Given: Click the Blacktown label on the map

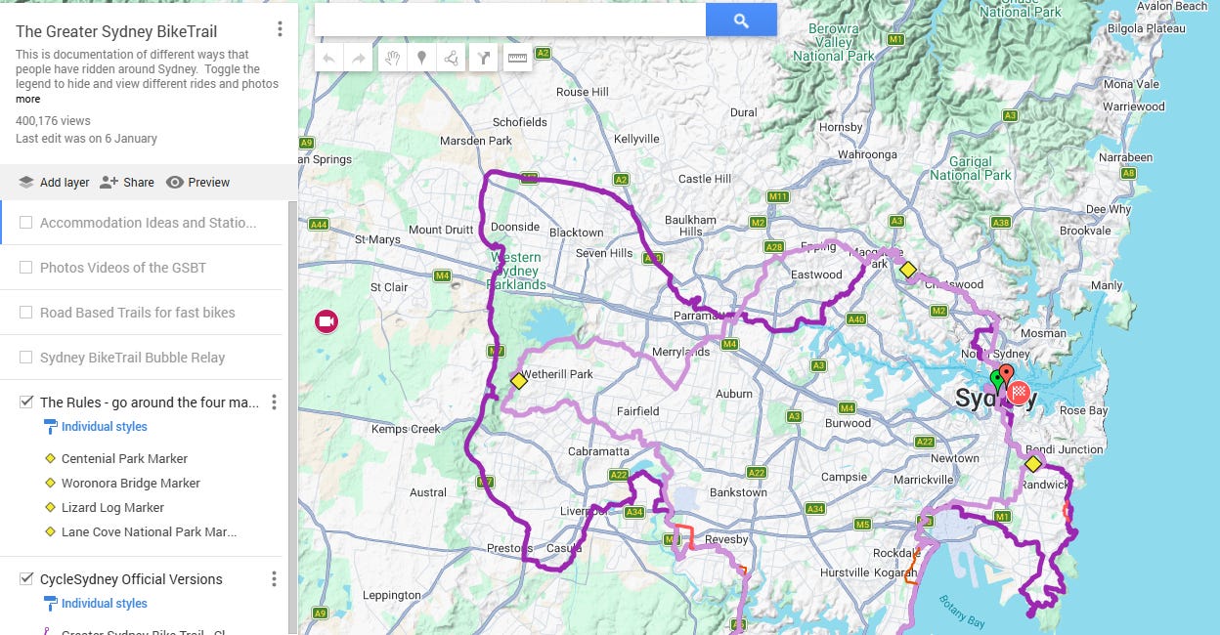Looking at the screenshot, I should click(x=577, y=233).
